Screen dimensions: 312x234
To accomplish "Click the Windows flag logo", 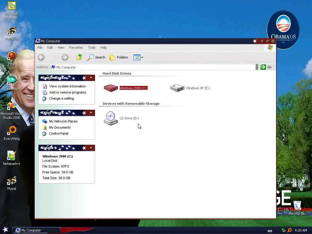I will click(x=270, y=48).
